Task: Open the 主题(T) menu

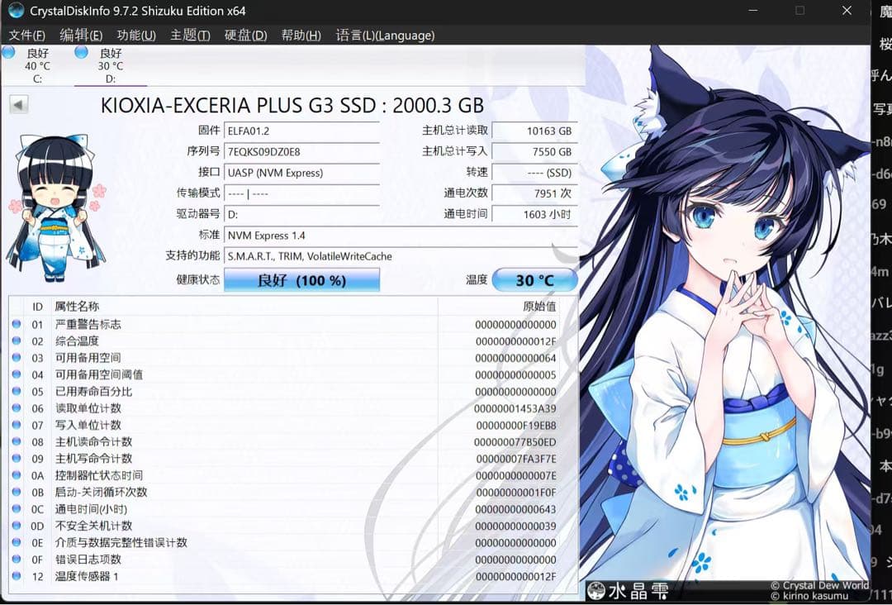Action: (190, 36)
